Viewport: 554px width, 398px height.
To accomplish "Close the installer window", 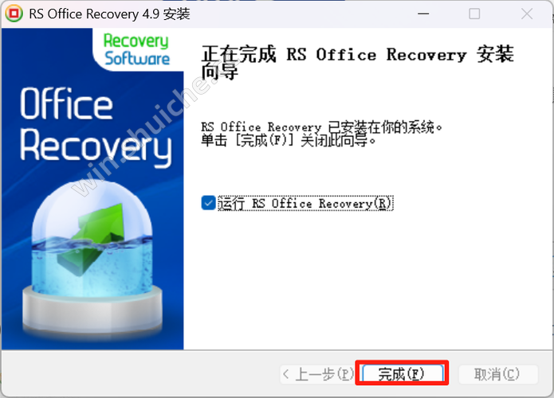I will [527, 14].
